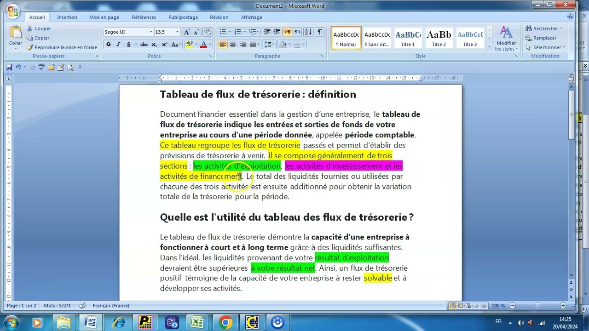589x331 pixels.
Task: Click the paragraph shading bucket icon
Action: [283, 45]
